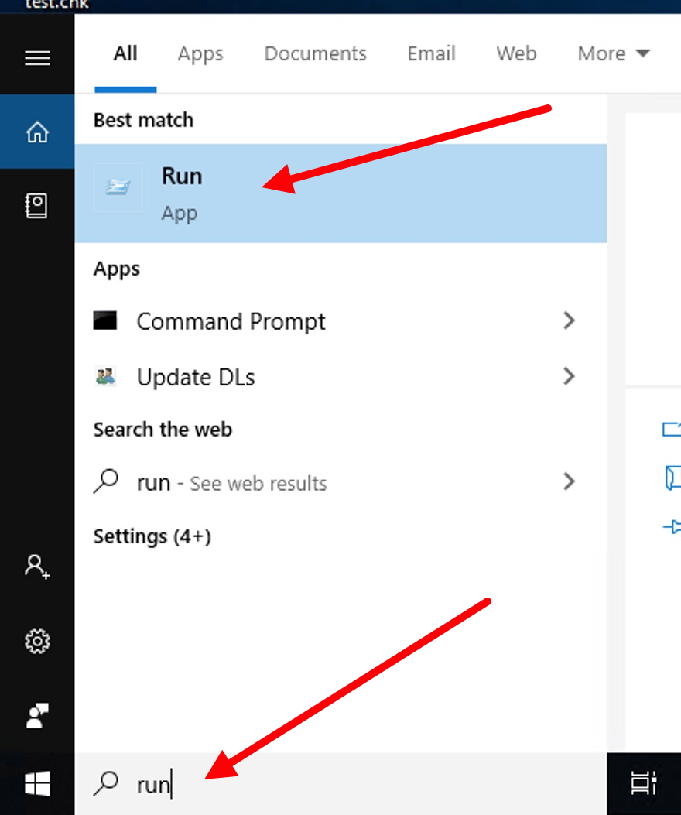
Task: Expand the run web results chevron
Action: [x=569, y=481]
